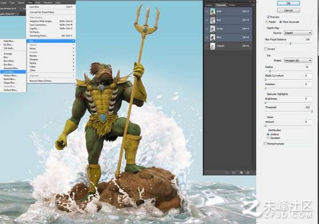Expand the Other submenu
The image size is (319, 224).
(x=51, y=70)
